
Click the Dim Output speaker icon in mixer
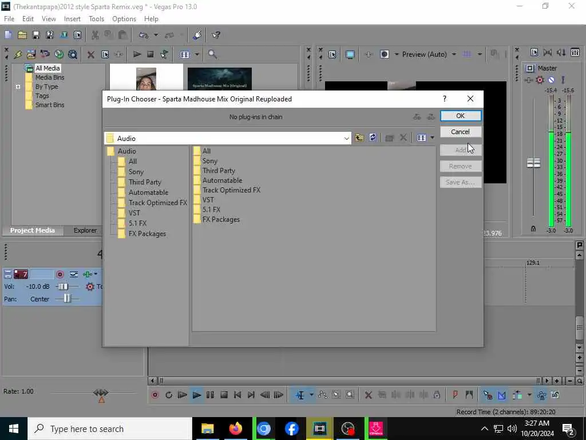(561, 52)
